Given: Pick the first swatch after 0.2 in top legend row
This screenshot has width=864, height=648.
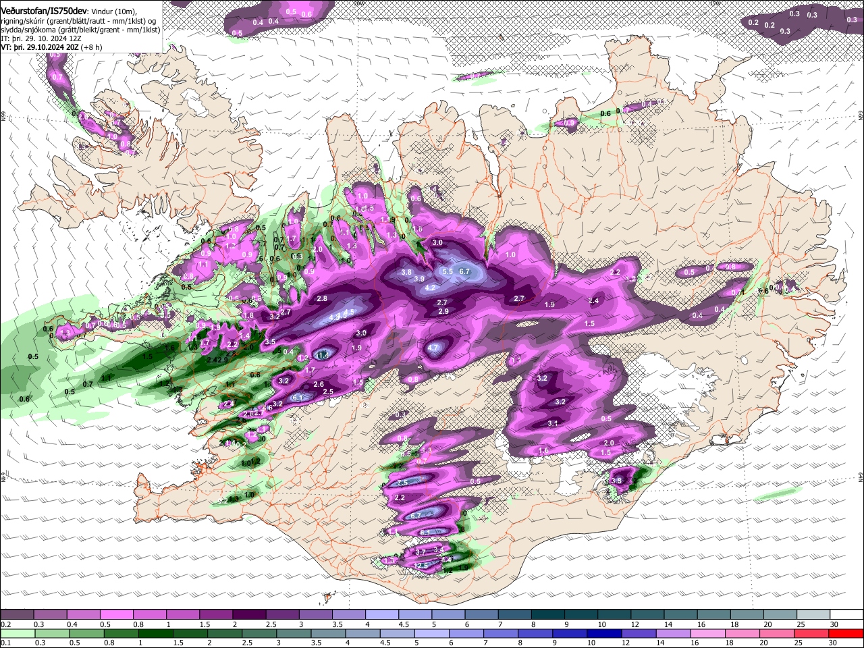Looking at the screenshot, I should point(17,614).
